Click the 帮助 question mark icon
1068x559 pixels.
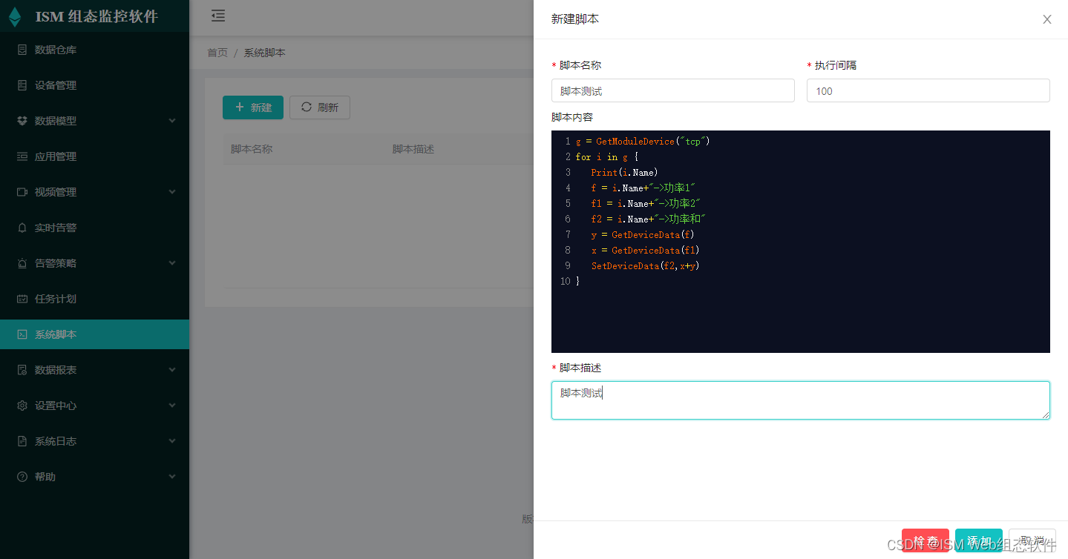tap(22, 477)
